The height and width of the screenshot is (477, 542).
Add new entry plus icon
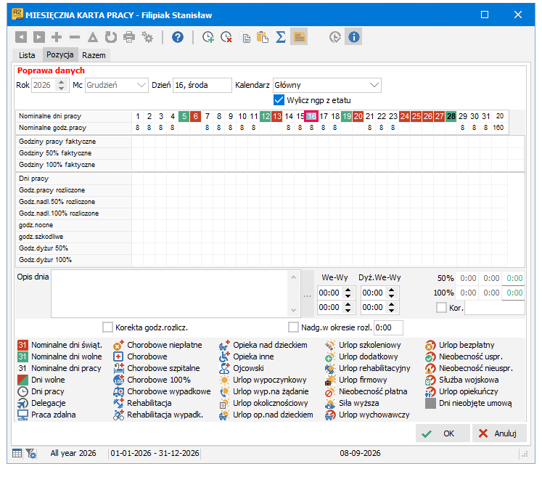pos(57,37)
